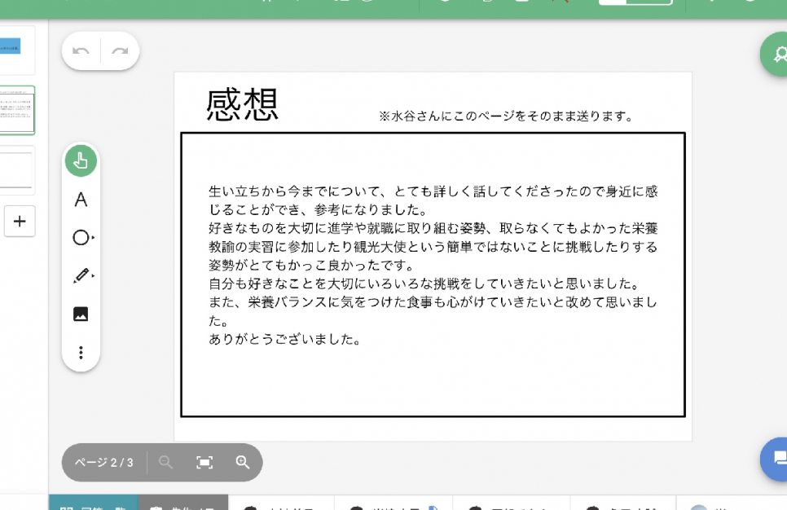Pick the pencil drawing tool
787x510 pixels.
[81, 276]
